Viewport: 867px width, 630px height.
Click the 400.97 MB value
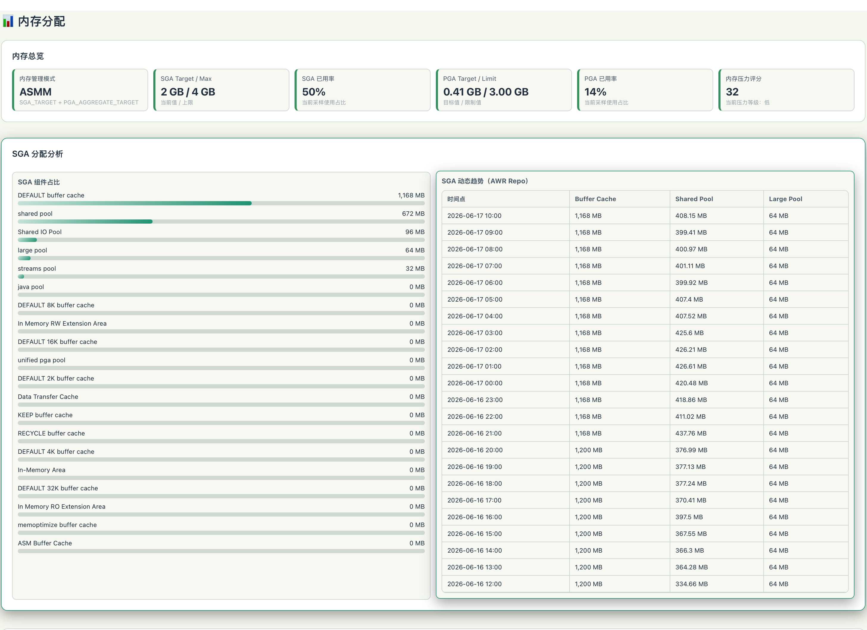click(x=691, y=249)
